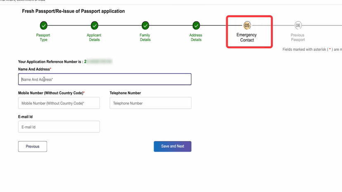The image size is (342, 192).
Task: Go to the Applicant Details step label
Action: point(94,38)
